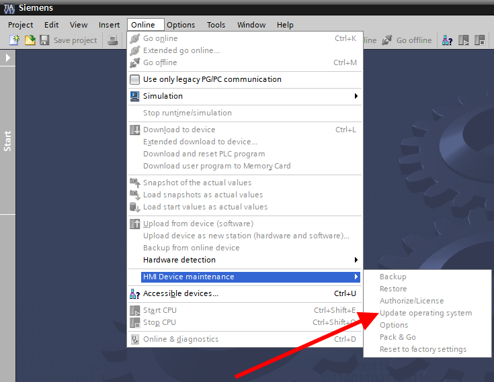
Task: Click the Go online plug icon in the menu
Action: point(135,38)
